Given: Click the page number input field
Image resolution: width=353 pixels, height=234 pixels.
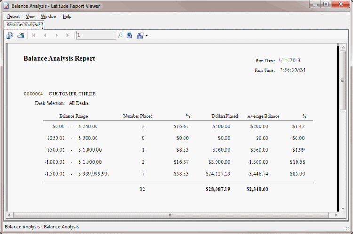Looking at the screenshot, I should [x=96, y=35].
